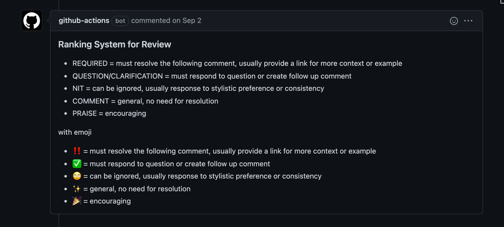Click the green check mark emoji

(x=77, y=164)
